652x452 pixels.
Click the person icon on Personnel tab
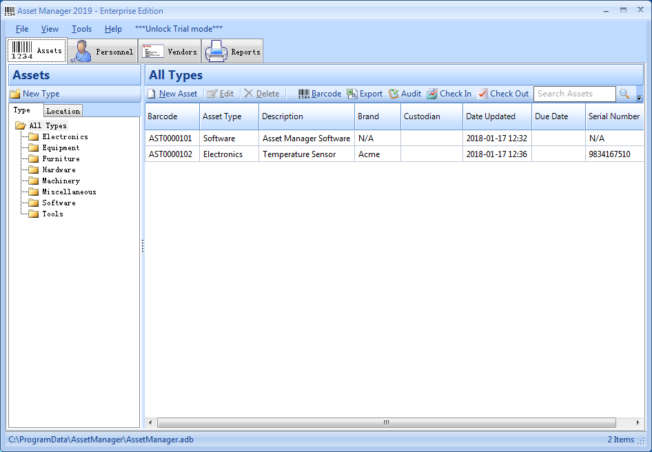point(81,51)
